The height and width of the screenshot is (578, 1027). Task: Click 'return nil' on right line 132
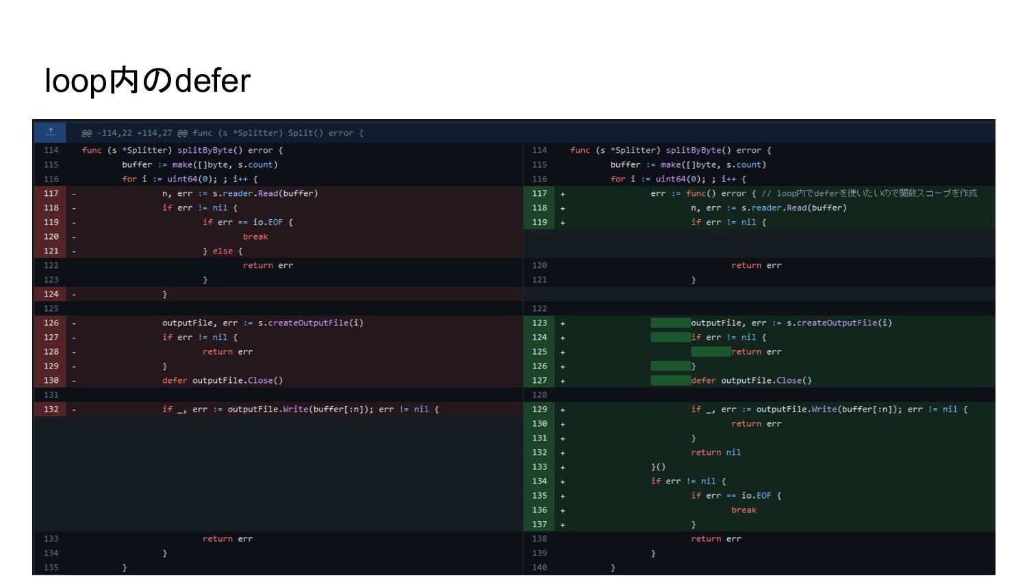[715, 453]
